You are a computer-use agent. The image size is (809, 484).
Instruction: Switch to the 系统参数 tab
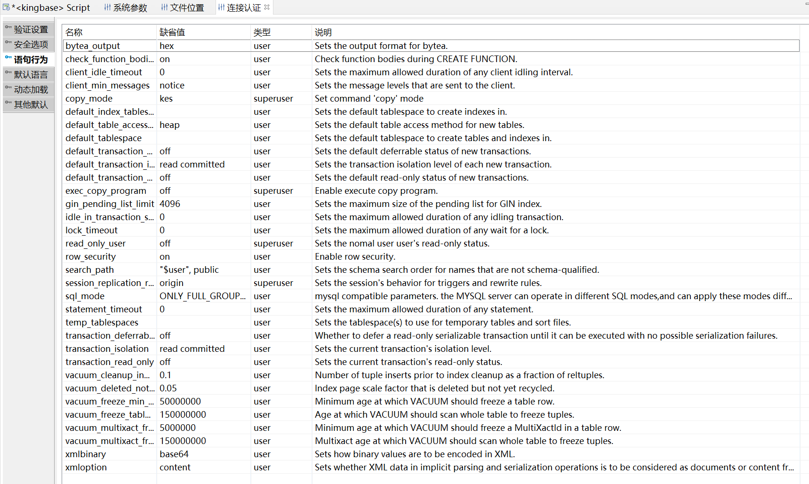tap(129, 8)
